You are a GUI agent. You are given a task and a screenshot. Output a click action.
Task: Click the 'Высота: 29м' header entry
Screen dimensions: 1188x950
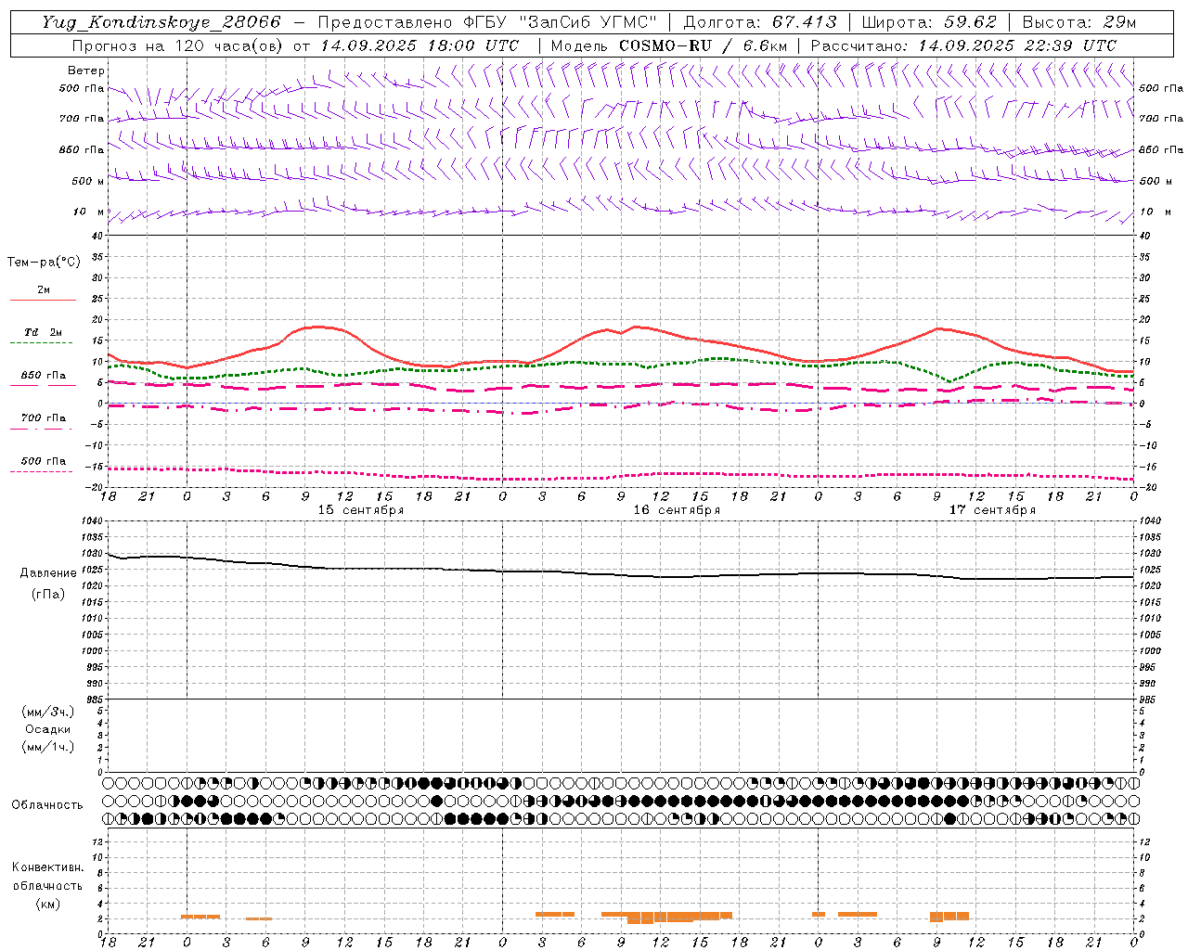coord(1079,22)
